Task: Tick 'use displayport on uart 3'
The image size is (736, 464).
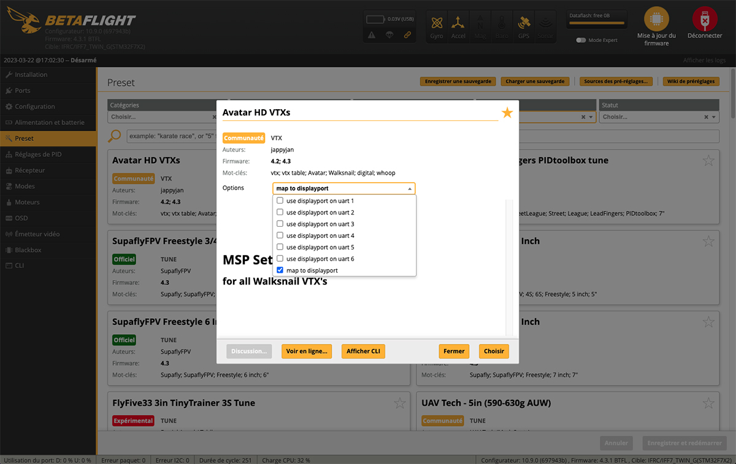Action: (x=280, y=224)
